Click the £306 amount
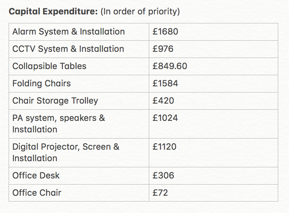289x213 pixels. click(163, 175)
